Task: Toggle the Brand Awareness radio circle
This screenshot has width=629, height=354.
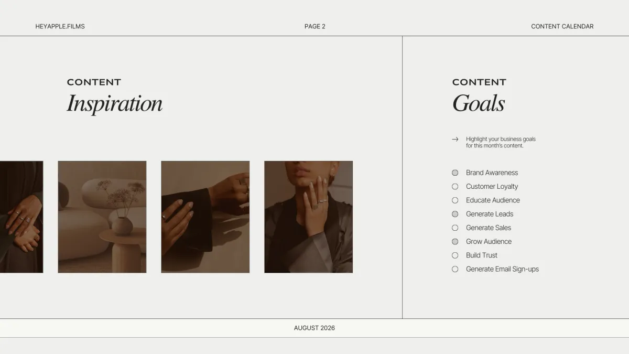Action: [455, 173]
